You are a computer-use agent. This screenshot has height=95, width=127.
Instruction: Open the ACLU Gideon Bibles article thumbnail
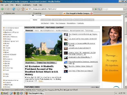[66, 67]
